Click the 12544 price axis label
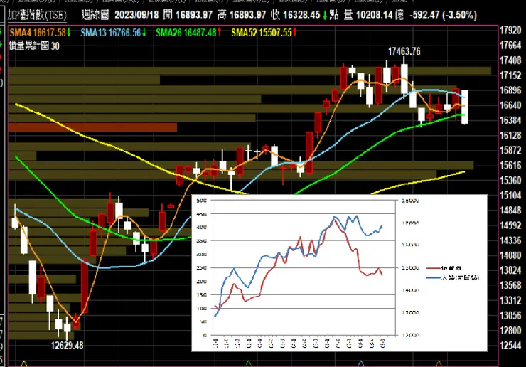This screenshot has width=526, height=367. coord(510,346)
